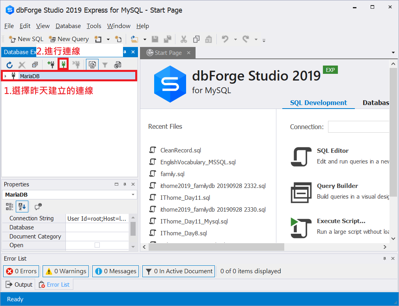This screenshot has width=399, height=306.
Task: Maximize the Properties panel
Action: point(117,184)
